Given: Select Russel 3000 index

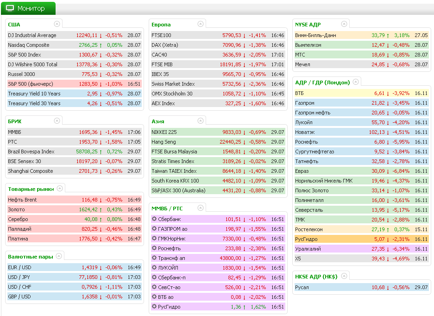Looking at the screenshot, I should [75, 74].
